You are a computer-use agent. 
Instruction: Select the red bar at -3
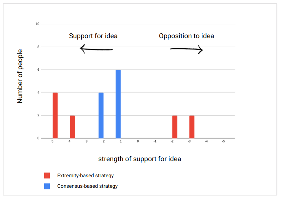tap(192, 127)
